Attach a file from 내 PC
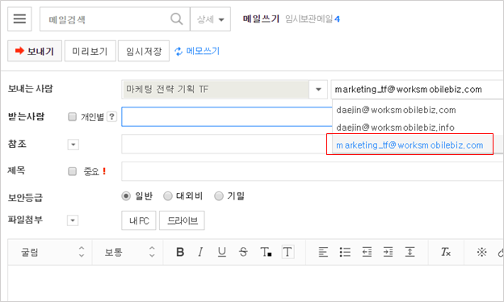Screen dimensions: 504x302 (139, 220)
